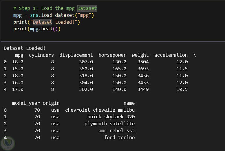Image resolution: width=225 pixels, height=151 pixels.
Task: Click the acceleration value 10.5
Action: click(182, 89)
